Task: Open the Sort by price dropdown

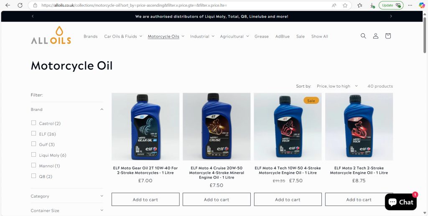Action: point(337,86)
